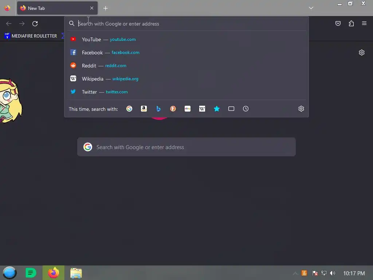The width and height of the screenshot is (373, 280).
Task: Search with Wikipedia icon in shortcuts row
Action: [x=202, y=109]
